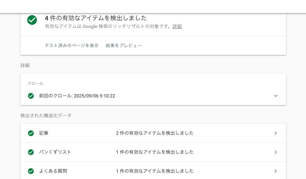306x179 pixels.
Task: Click the 前回のクロール timestamp text
Action: (x=77, y=96)
